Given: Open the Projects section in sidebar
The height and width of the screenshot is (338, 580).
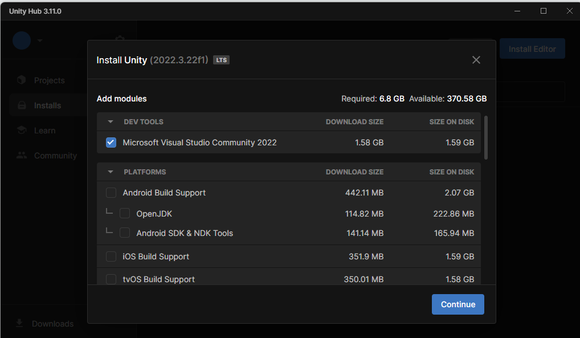Looking at the screenshot, I should [x=49, y=80].
